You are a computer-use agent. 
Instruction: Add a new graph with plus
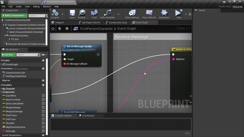(x=43, y=61)
